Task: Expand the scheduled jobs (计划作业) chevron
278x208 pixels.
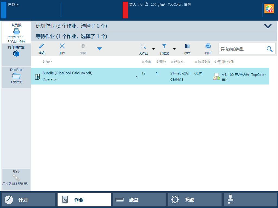Action: coord(268,26)
